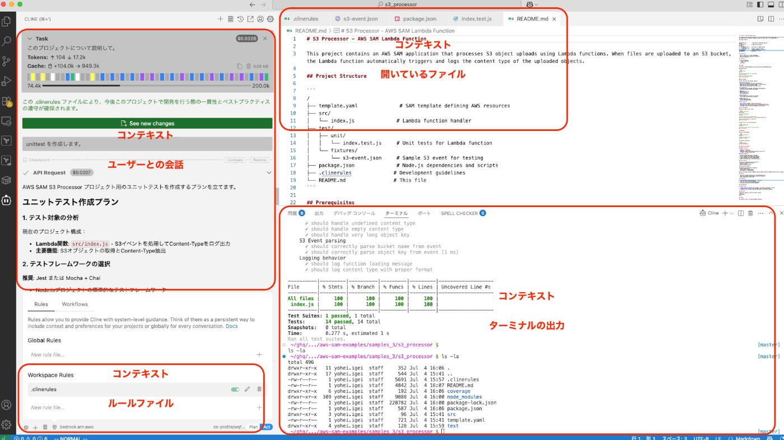Collapse terminal panel with chevron up

click(x=771, y=213)
